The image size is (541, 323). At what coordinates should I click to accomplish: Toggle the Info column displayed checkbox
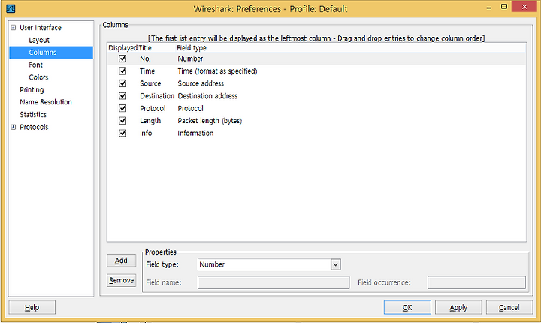(122, 133)
